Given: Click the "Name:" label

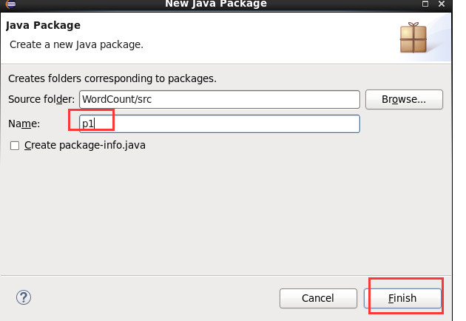Looking at the screenshot, I should coord(24,124).
